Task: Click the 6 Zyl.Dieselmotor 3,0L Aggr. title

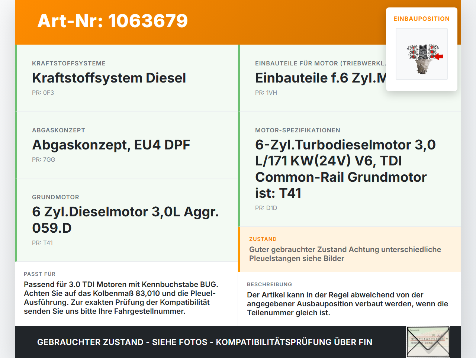Action: click(x=125, y=220)
